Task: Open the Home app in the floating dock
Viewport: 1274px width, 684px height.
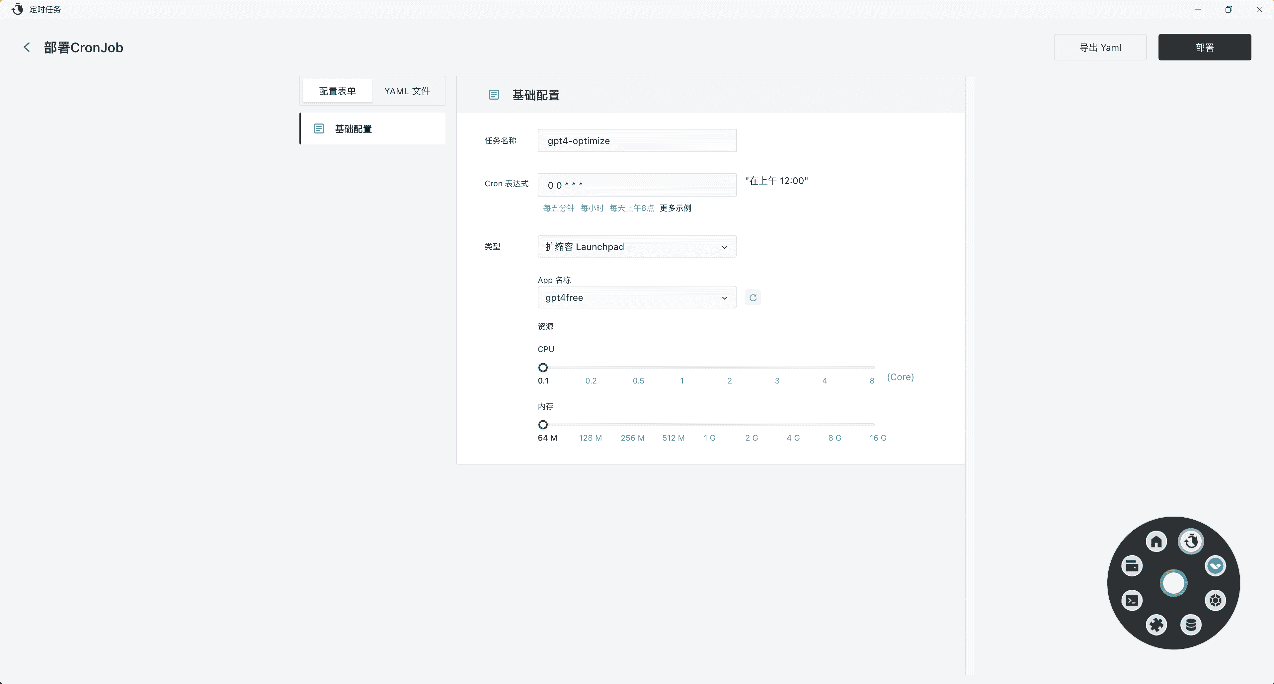Action: pyautogui.click(x=1156, y=541)
